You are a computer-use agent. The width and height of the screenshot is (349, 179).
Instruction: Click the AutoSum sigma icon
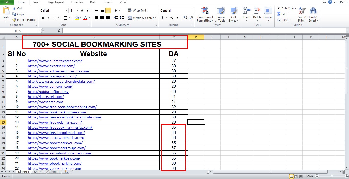(x=279, y=8)
